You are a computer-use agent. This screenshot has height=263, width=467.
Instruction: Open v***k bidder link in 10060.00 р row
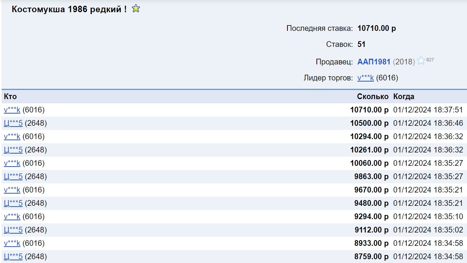12,164
